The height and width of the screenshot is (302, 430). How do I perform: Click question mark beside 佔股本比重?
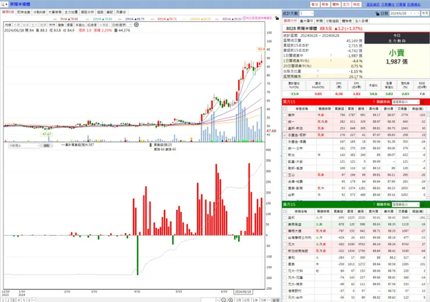pyautogui.click(x=318, y=71)
